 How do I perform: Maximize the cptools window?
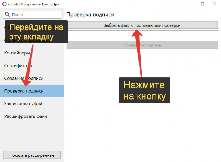click(202, 4)
